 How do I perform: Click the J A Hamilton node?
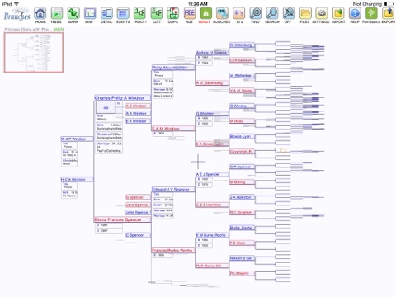242,197
